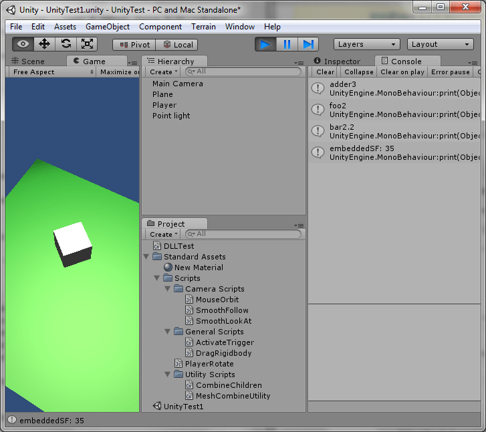The height and width of the screenshot is (432, 486).
Task: Open Hierarchy Create dropdown
Action: 163,72
